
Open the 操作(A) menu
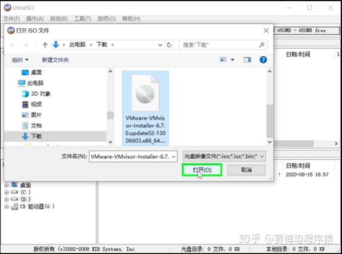click(x=35, y=19)
